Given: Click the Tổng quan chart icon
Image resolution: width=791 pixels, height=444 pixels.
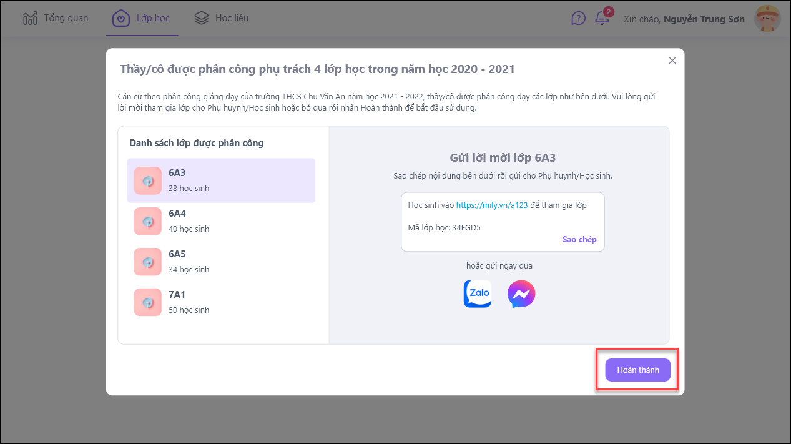Looking at the screenshot, I should point(30,18).
